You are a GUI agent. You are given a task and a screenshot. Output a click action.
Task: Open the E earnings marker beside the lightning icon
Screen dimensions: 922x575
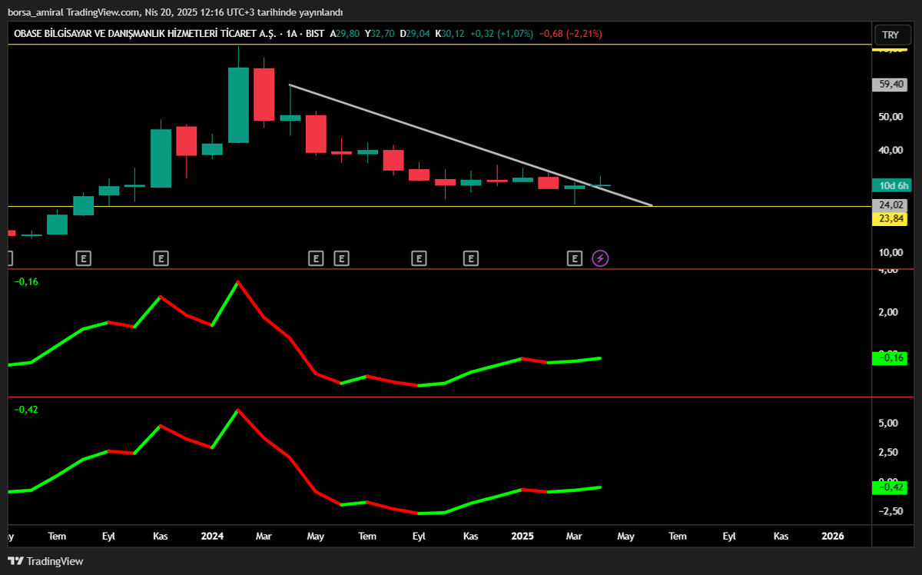[575, 258]
